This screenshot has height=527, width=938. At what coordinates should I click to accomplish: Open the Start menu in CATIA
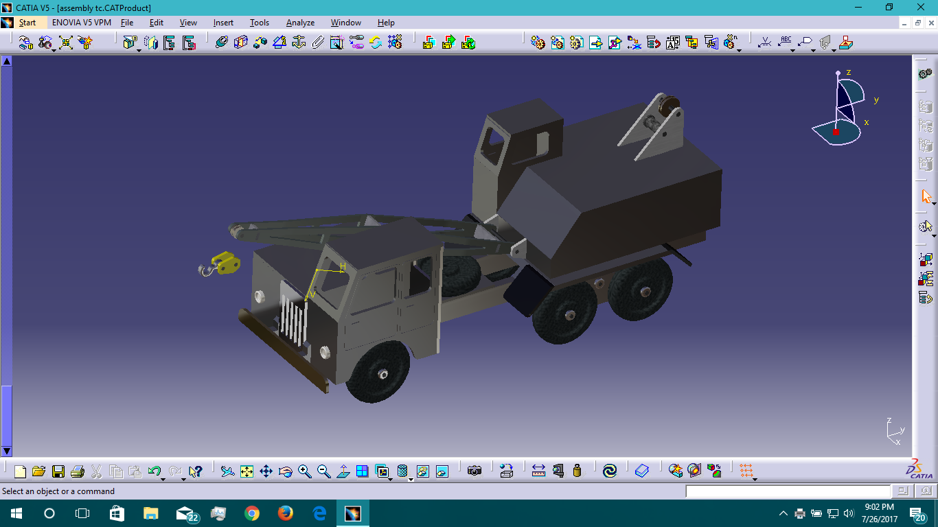click(27, 23)
